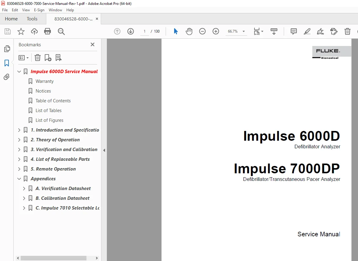Screen dimensions: 358x261
Task: Click the scrolling mode keyboard icon
Action: [x=274, y=31]
